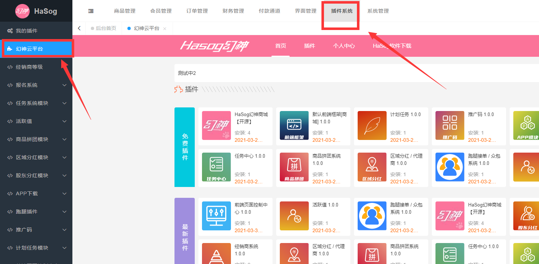Open 区域分红 map-pin icon in newest plugins
Screen dimensions: 539x264
(294, 254)
